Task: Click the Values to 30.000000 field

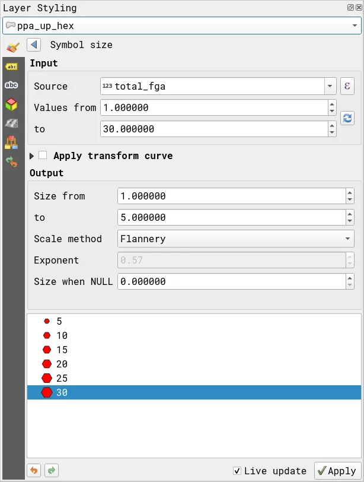Action: 214,129
